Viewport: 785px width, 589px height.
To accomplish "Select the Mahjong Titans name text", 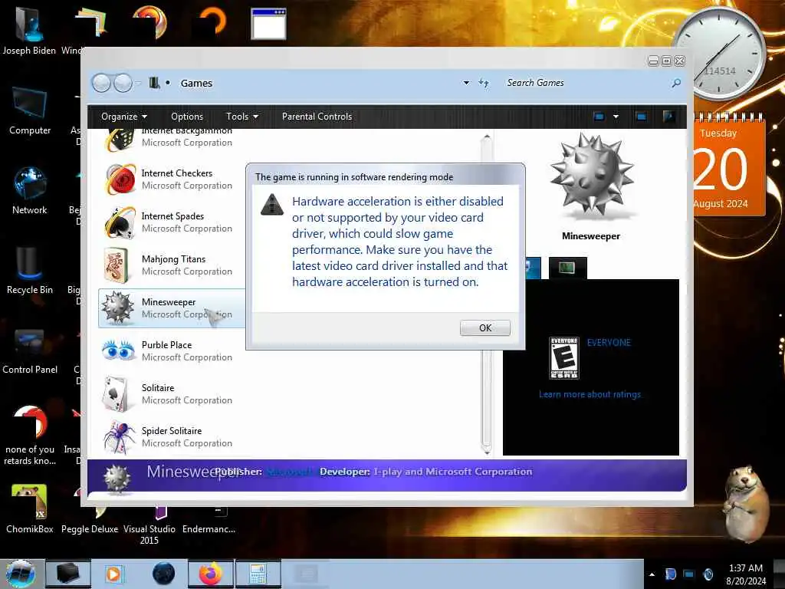I will coord(174,259).
